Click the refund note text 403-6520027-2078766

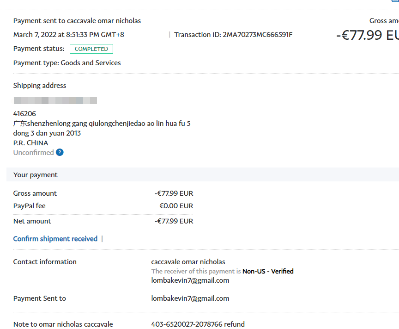(198, 324)
